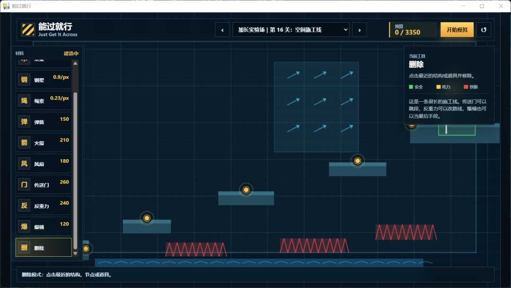Click anchor node on upper right platform
The height and width of the screenshot is (288, 511).
click(358, 161)
